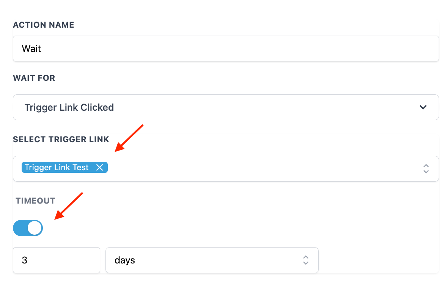Viewport: 447px width, 301px height.
Task: Click the WAIT FOR label
Action: [34, 78]
